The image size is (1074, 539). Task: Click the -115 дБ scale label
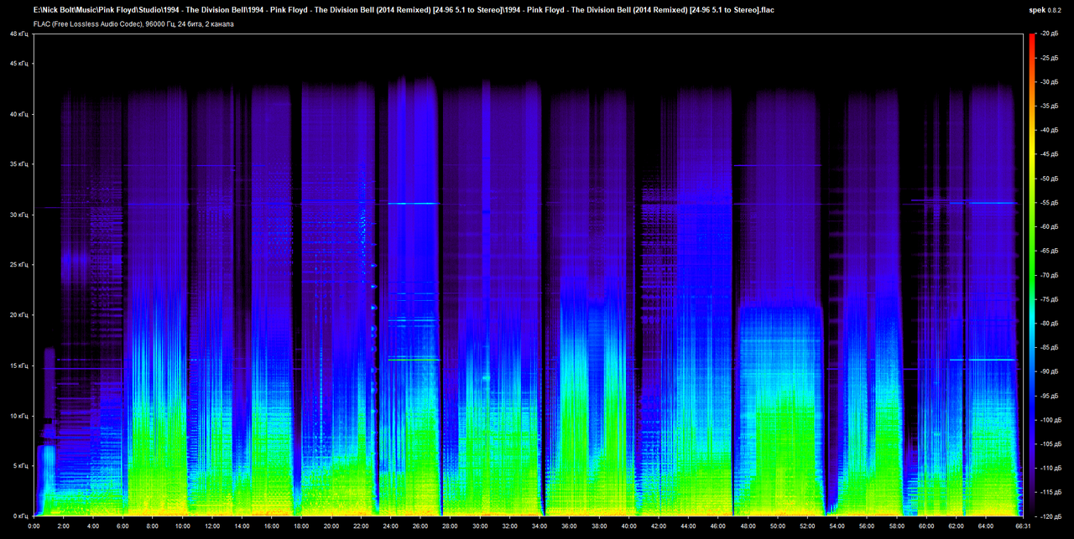click(1050, 492)
